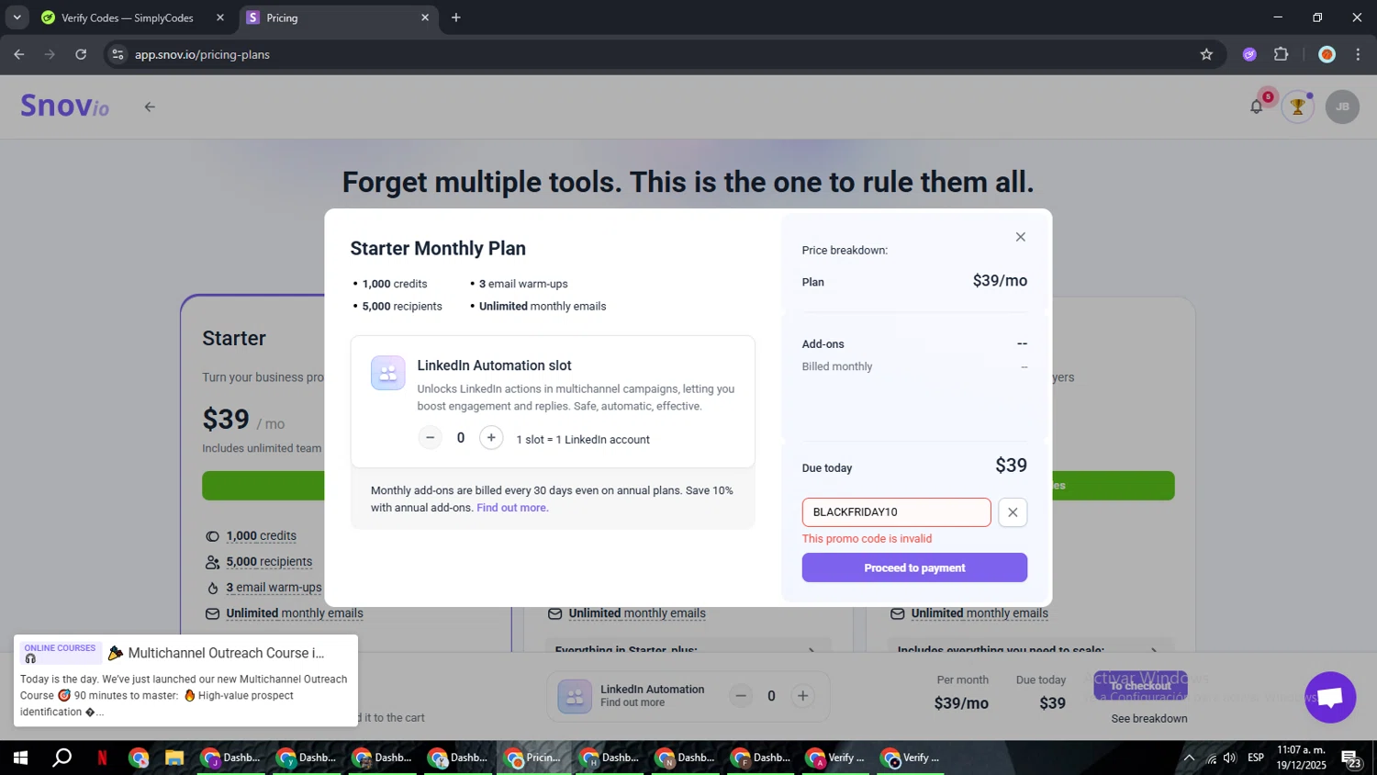Open a new browser tab
The width and height of the screenshot is (1377, 775).
456,17
